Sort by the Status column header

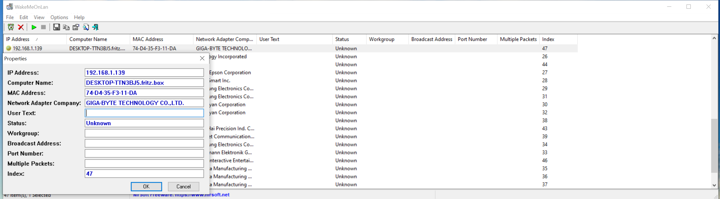[x=349, y=39]
